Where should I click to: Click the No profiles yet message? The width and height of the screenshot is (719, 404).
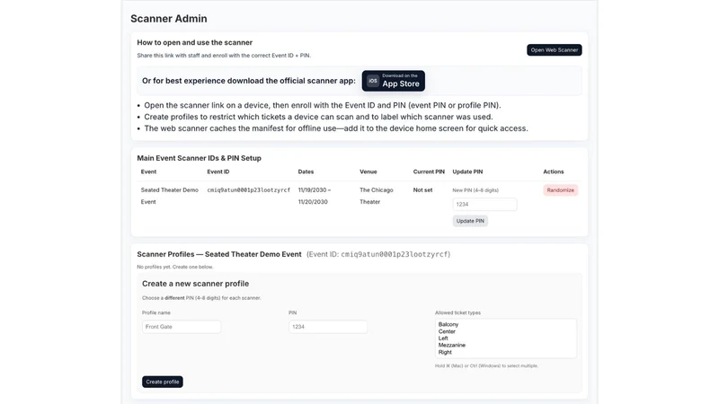click(x=174, y=267)
